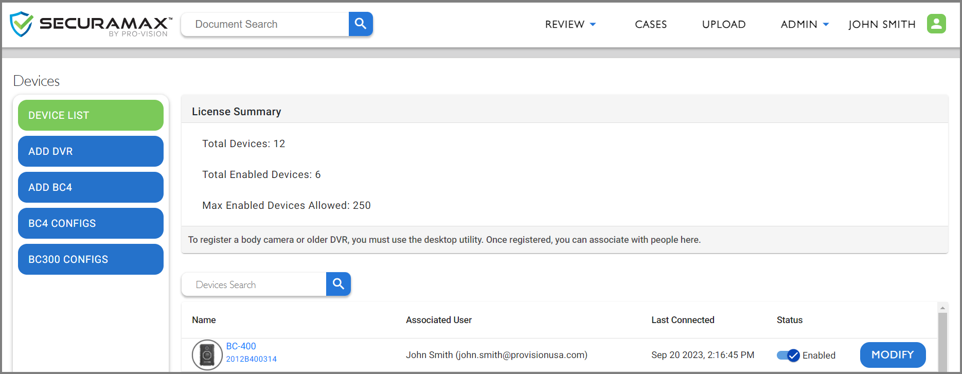
Task: Expand the Review dropdown menu
Action: coord(570,24)
